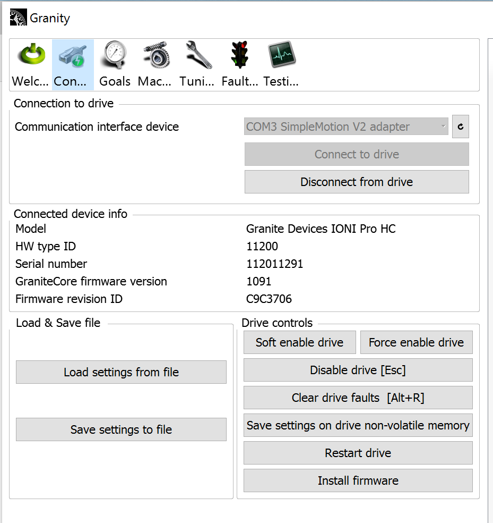The image size is (493, 523).
Task: Click the Install firmware button
Action: click(358, 480)
